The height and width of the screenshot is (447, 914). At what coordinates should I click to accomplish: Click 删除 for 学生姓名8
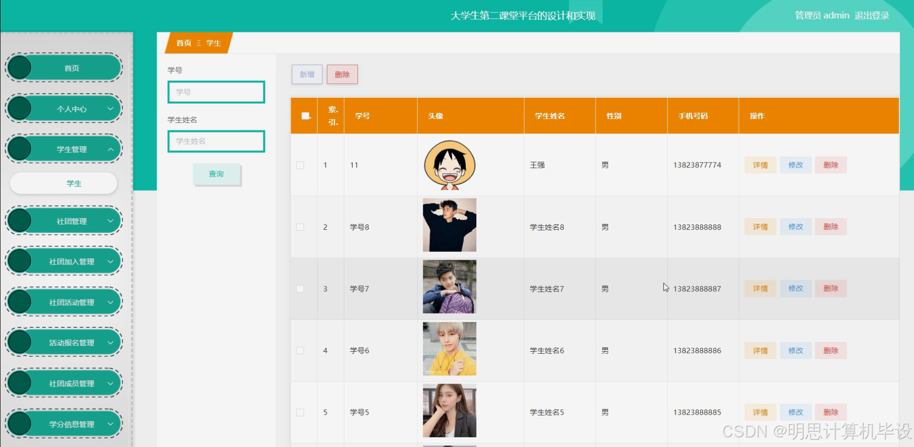(831, 227)
